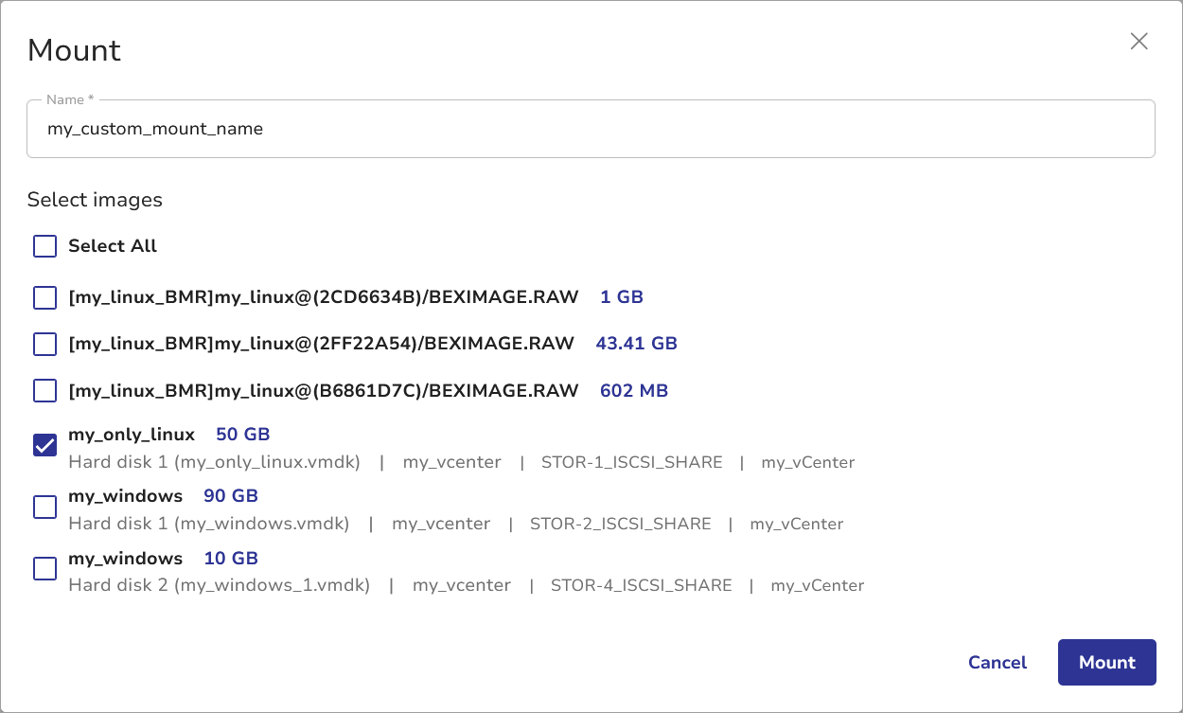Select the 2FF22A54 BEXIMAGE.RAW image checkbox
1183x713 pixels.
point(45,344)
